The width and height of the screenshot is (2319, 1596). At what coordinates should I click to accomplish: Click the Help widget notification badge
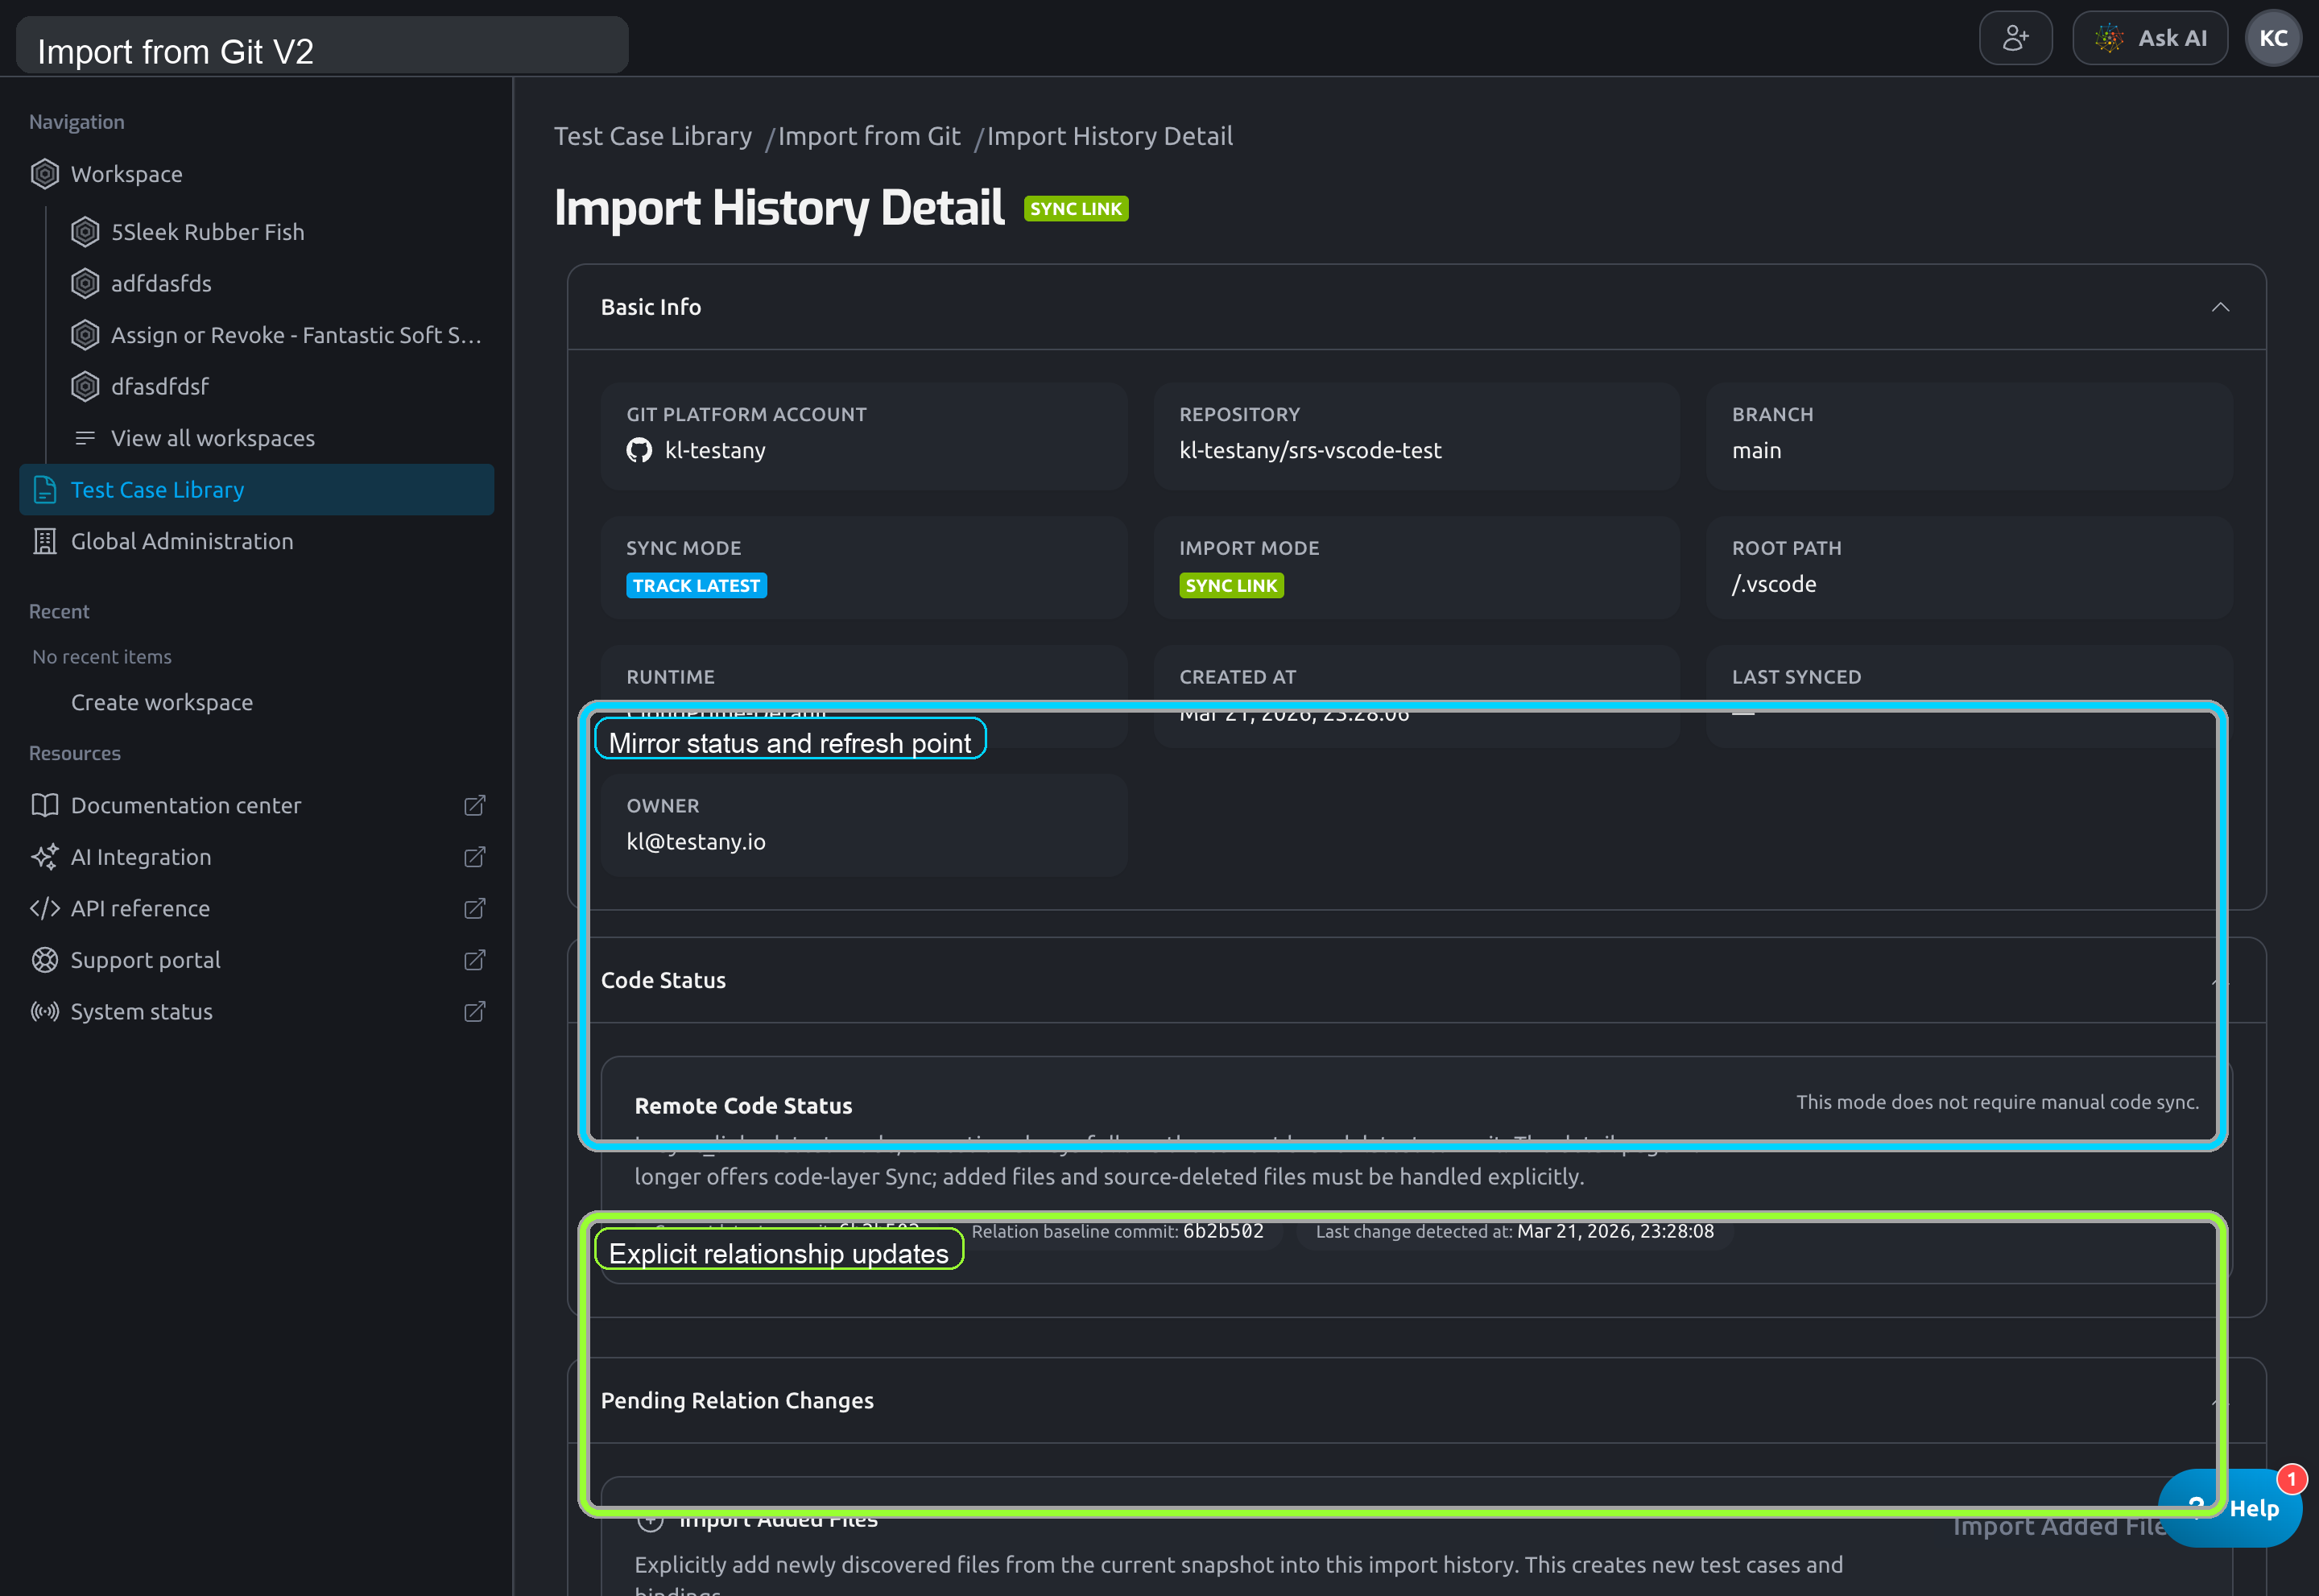(x=2291, y=1478)
